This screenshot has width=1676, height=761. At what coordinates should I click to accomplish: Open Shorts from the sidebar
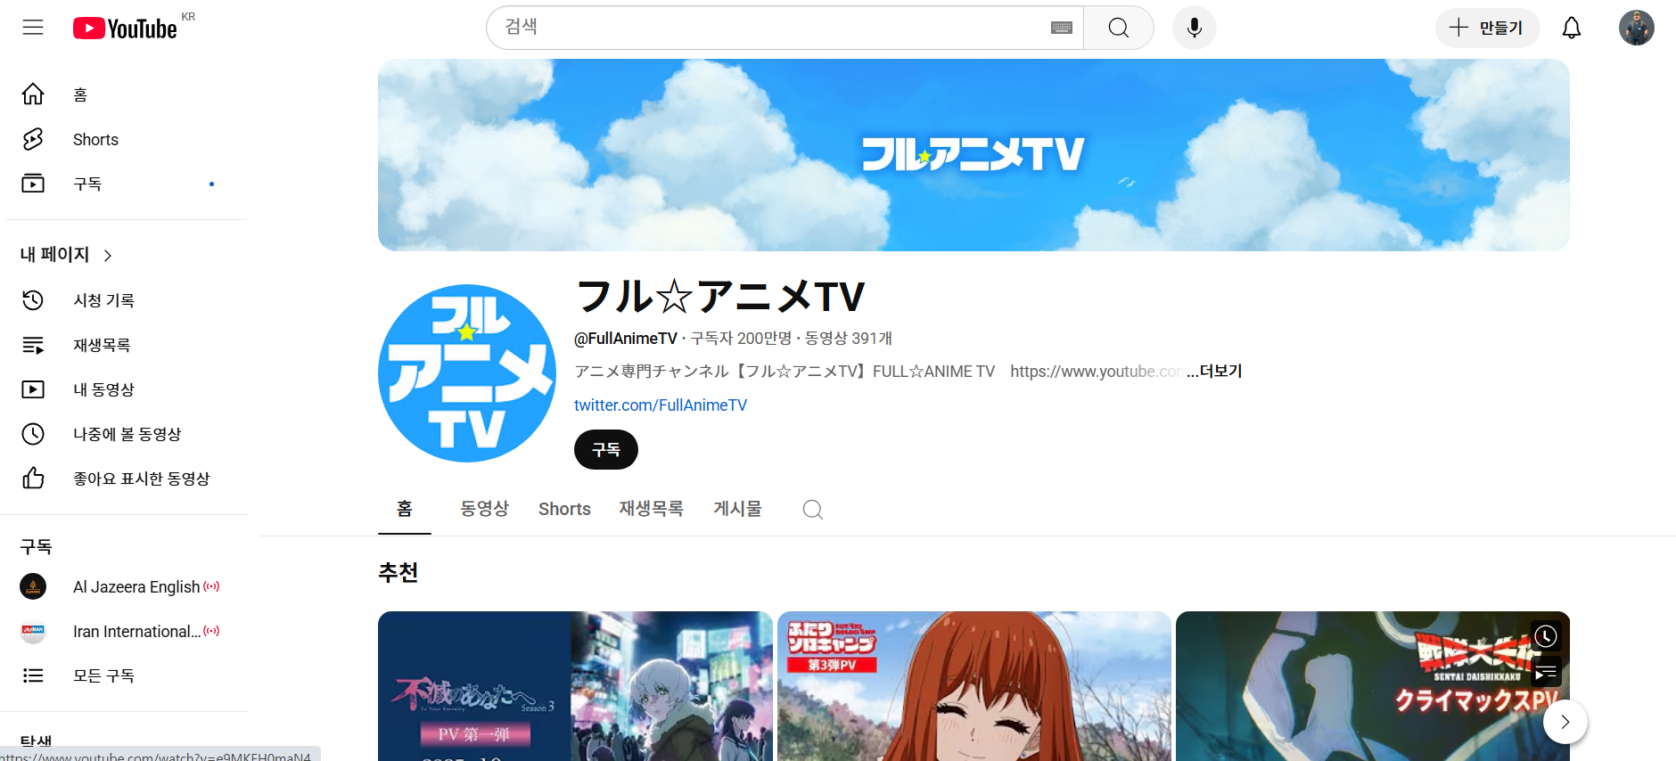(x=127, y=139)
